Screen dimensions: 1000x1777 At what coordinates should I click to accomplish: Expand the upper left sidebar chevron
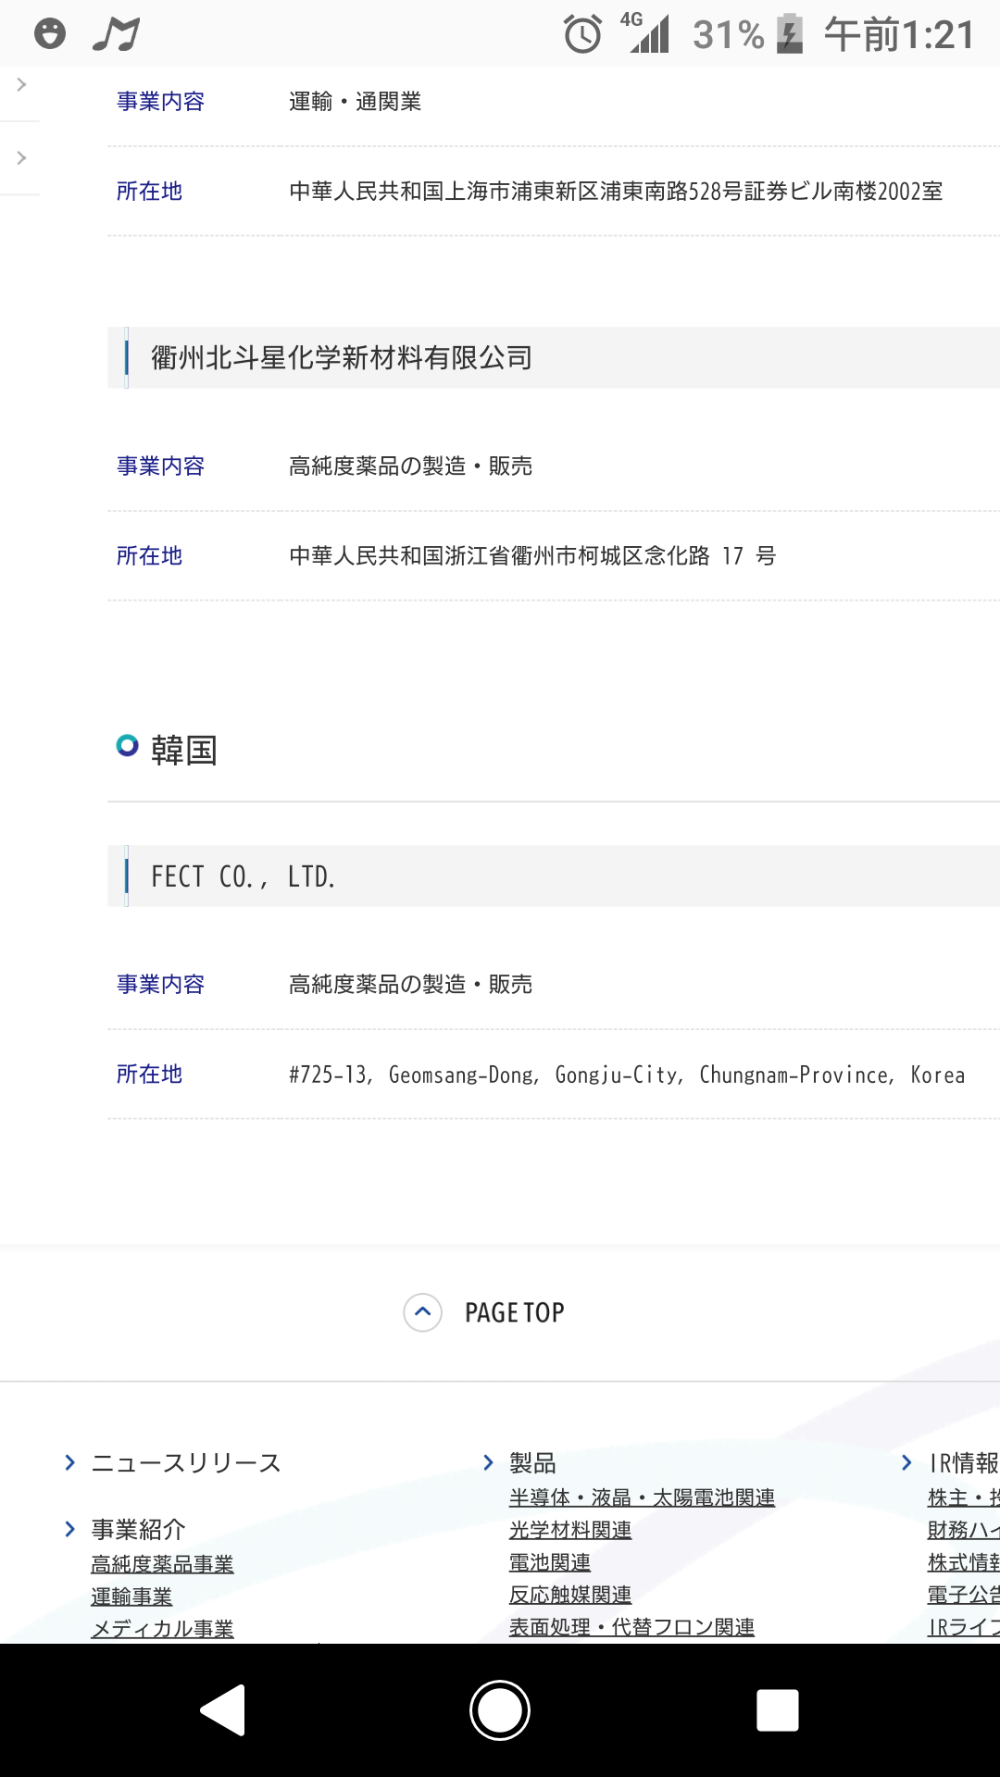pyautogui.click(x=21, y=84)
